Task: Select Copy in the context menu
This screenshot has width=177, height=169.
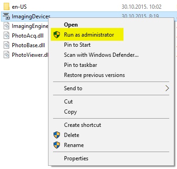Action: [70, 112]
